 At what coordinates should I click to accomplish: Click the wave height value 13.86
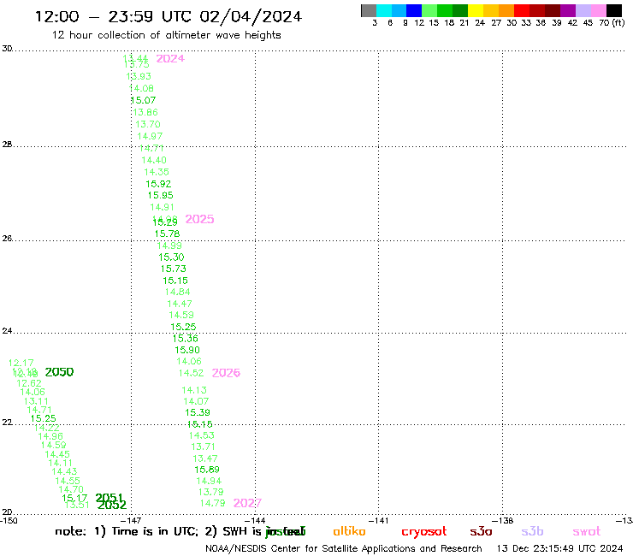[145, 113]
